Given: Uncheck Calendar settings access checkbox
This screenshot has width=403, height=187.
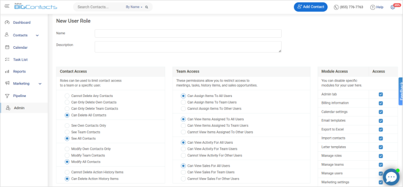Looking at the screenshot, I should pos(381,112).
